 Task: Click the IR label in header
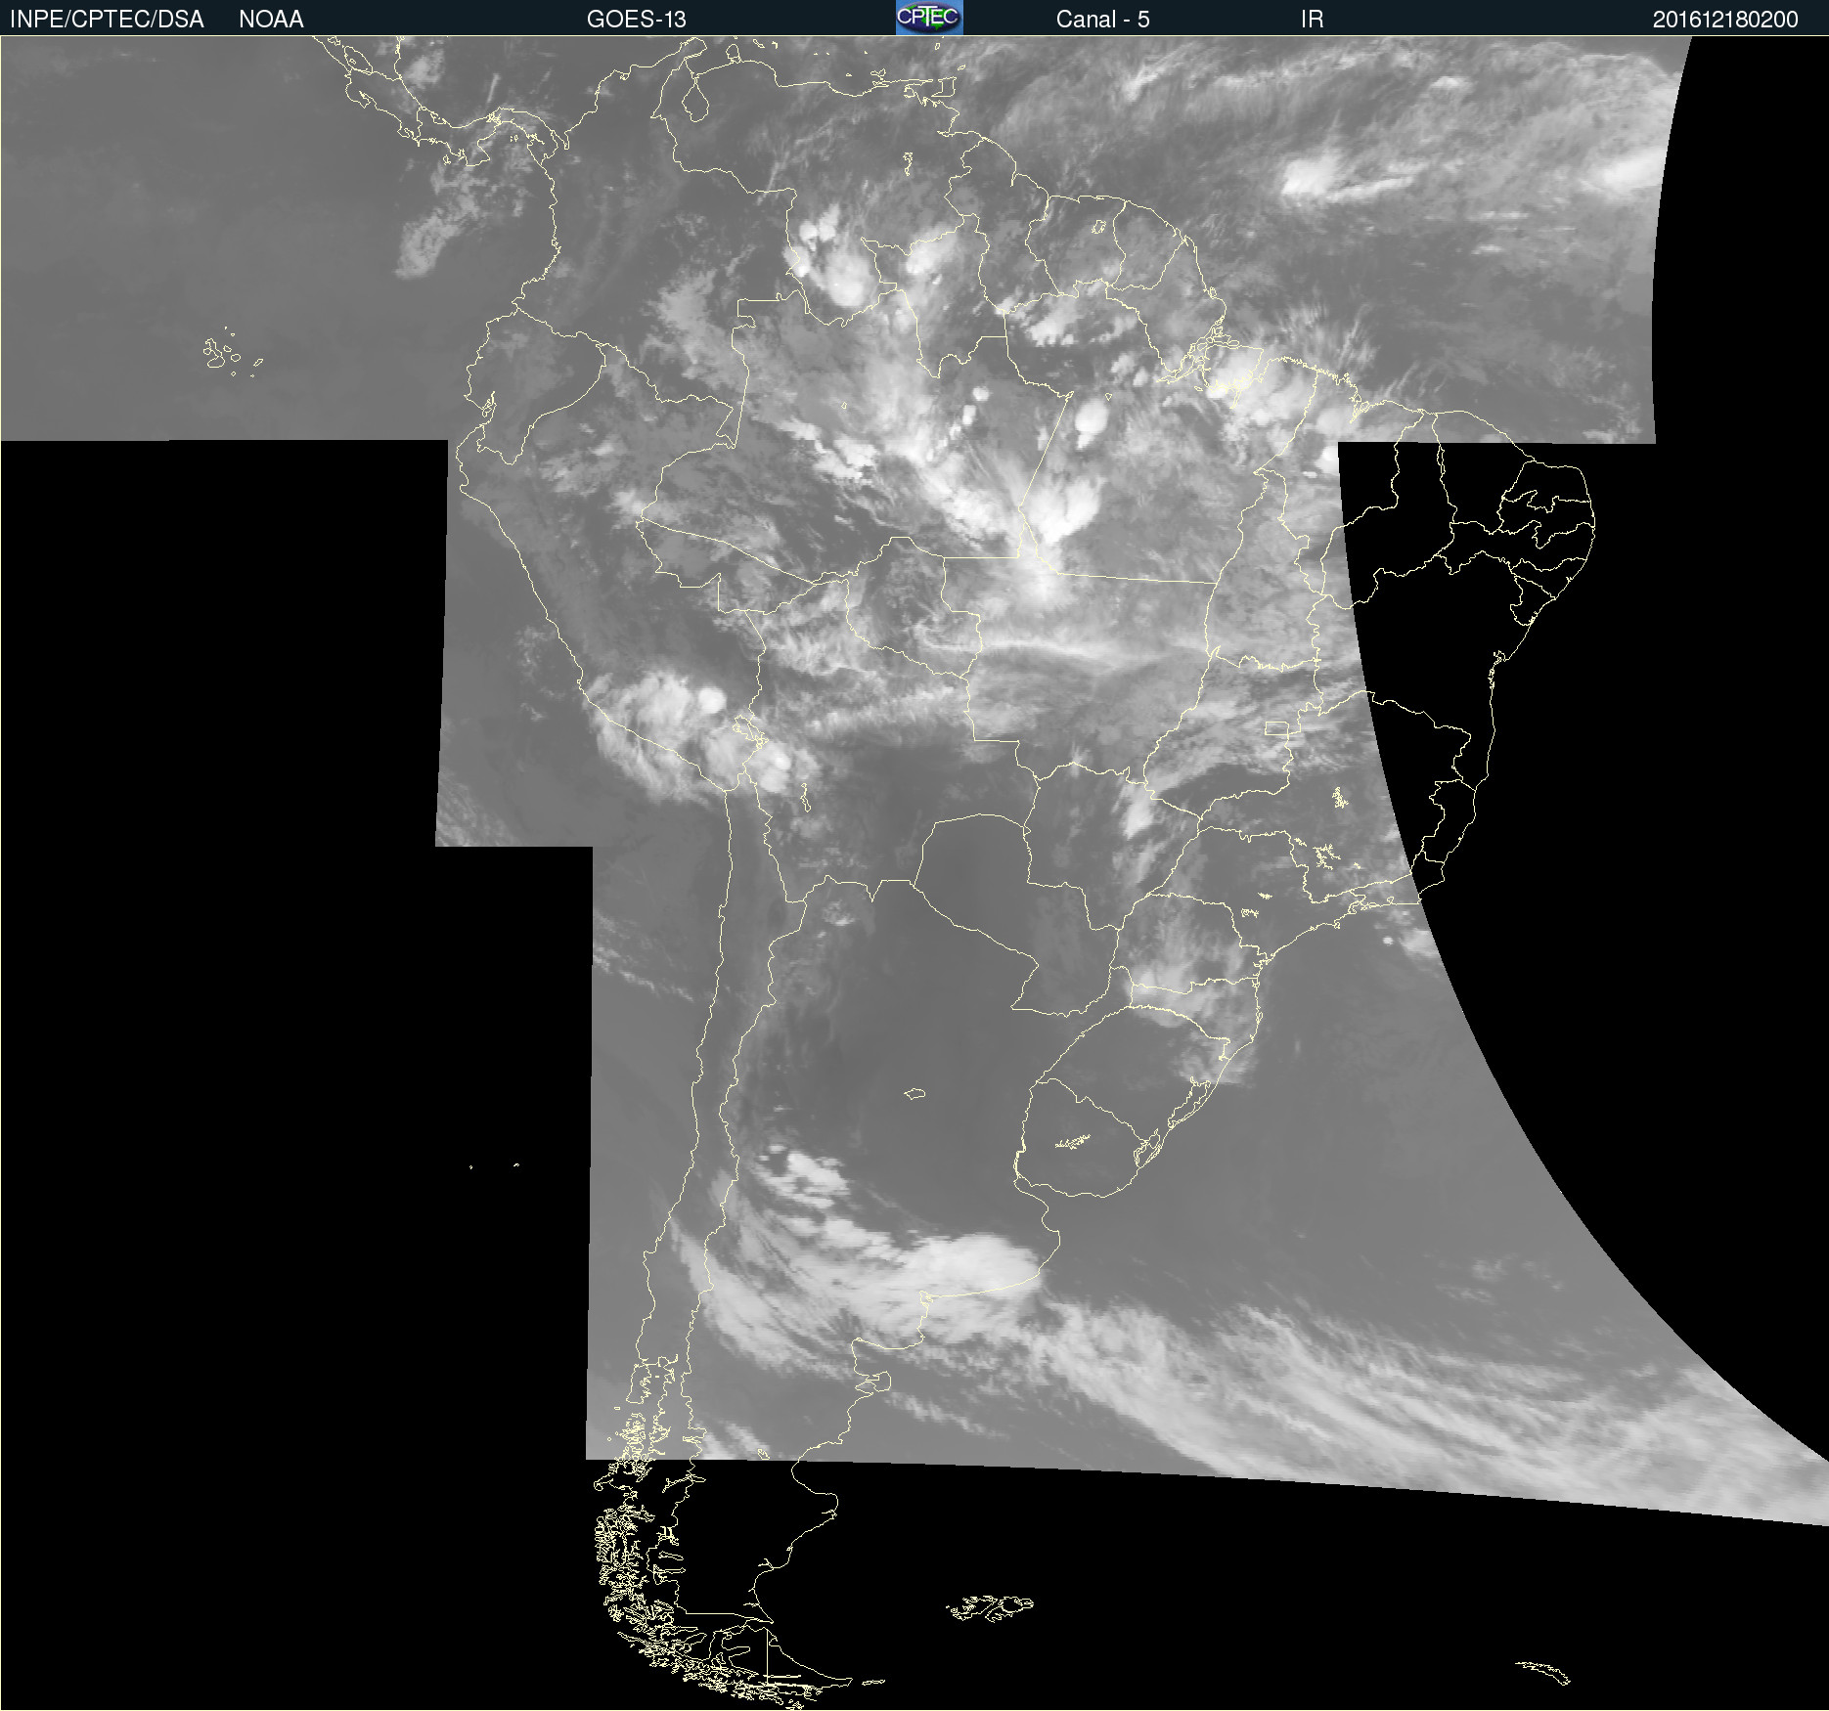[x=1312, y=20]
